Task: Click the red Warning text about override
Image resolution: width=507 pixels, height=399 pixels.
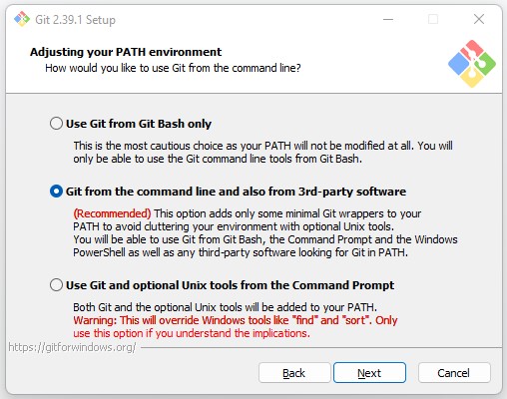Action: tap(236, 327)
